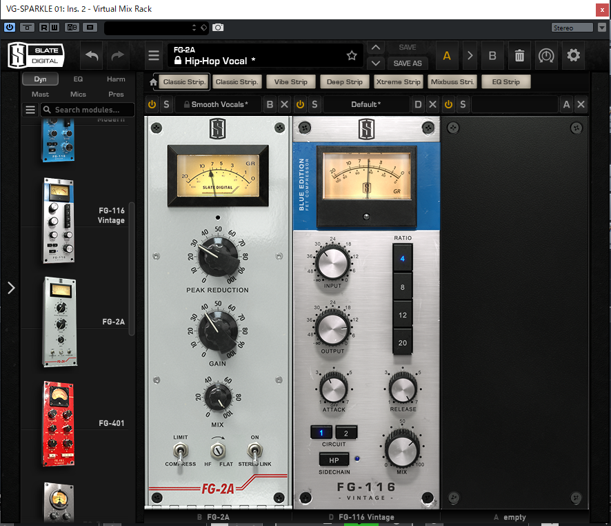611x526 pixels.
Task: Click the host R (read automation) button
Action: [x=44, y=28]
